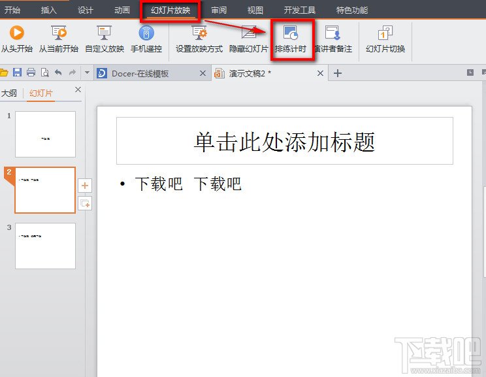The height and width of the screenshot is (377, 486).
Task: Open print preview icon
Action: pos(45,73)
